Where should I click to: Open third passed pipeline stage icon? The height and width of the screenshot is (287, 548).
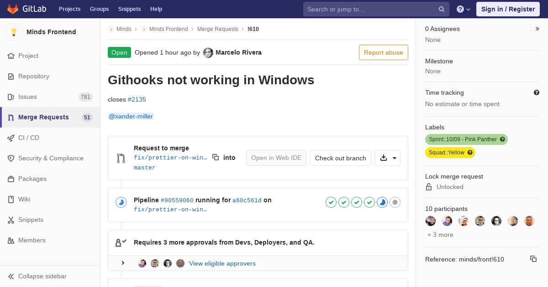(x=357, y=202)
